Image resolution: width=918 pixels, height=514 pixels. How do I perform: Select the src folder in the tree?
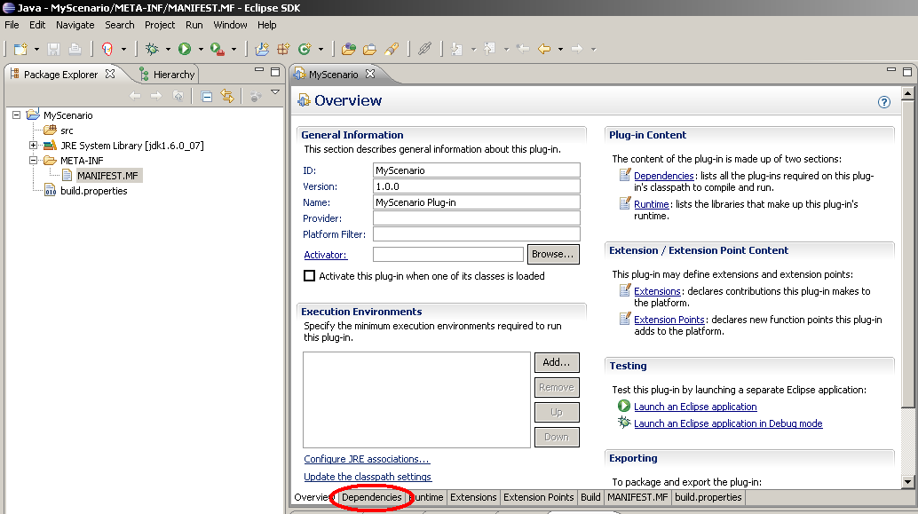67,130
